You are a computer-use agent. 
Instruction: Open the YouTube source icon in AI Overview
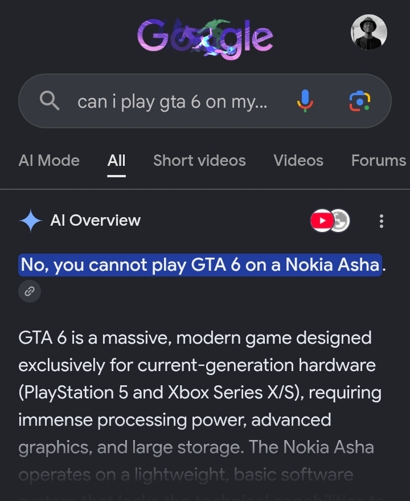point(322,221)
